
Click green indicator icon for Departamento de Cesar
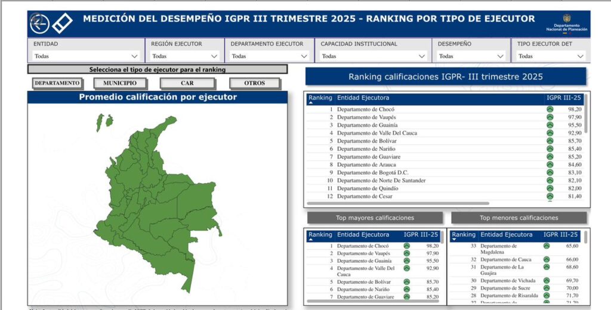(x=550, y=196)
